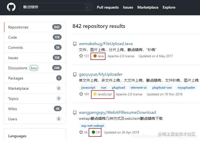Click the plupload-vue topic tag

pyautogui.click(x=162, y=88)
